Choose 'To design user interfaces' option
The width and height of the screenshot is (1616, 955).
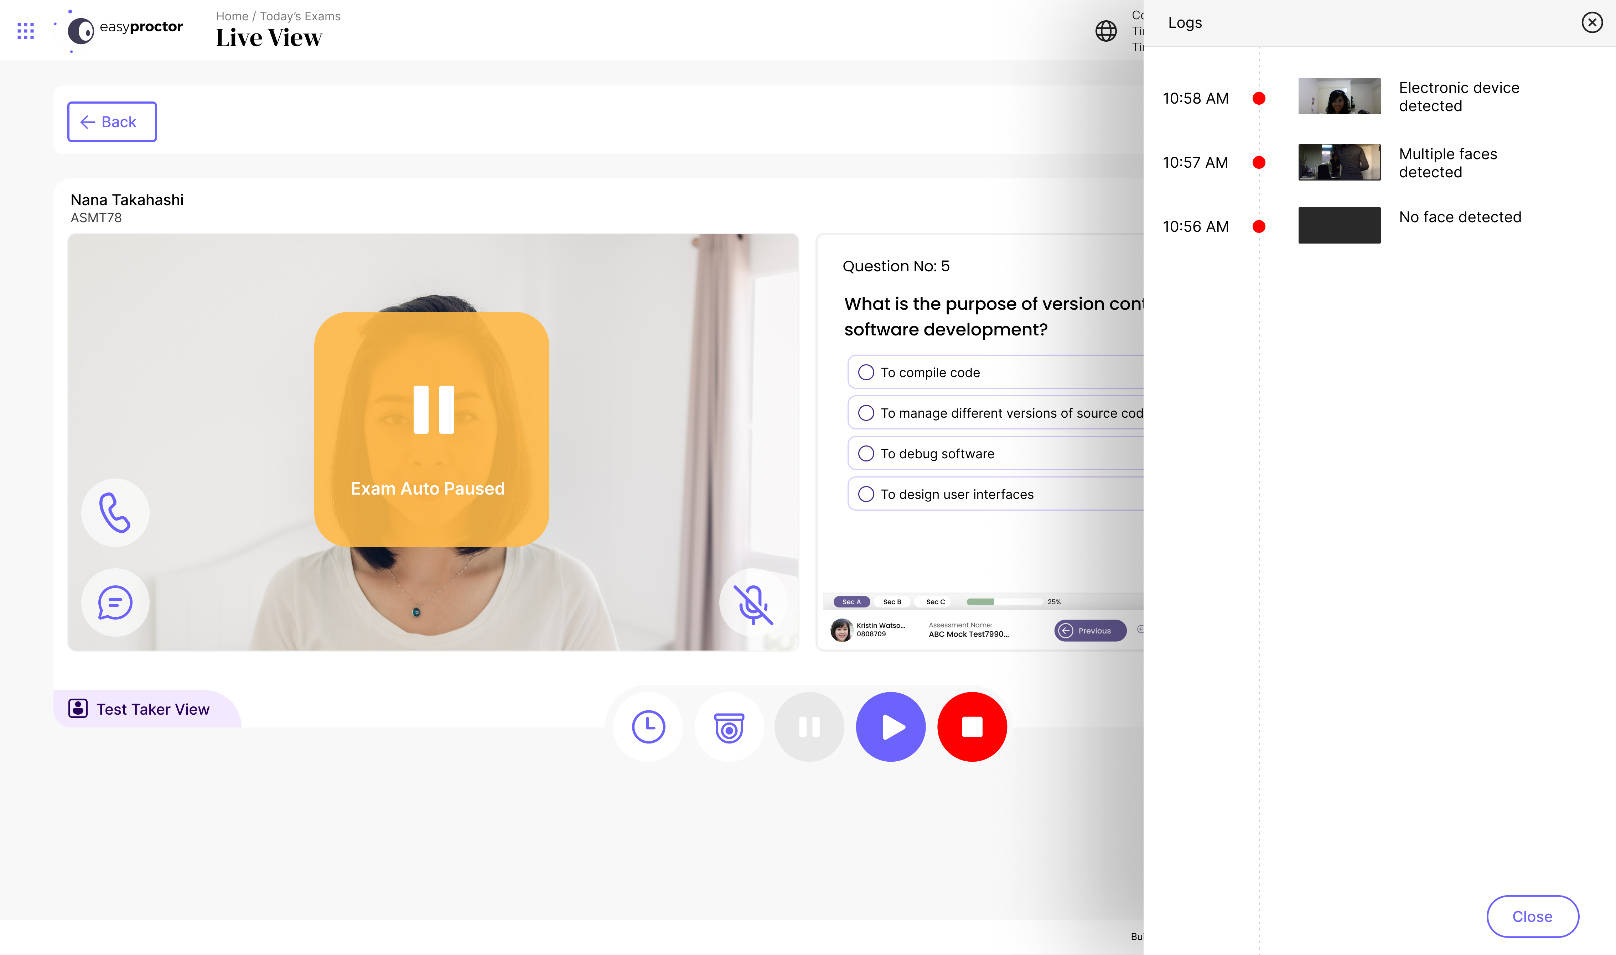point(866,494)
